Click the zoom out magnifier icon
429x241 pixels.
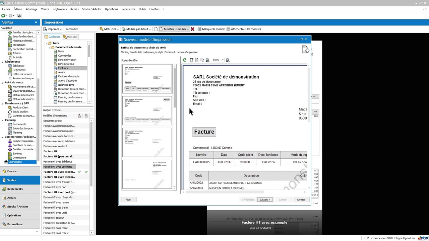coord(207,60)
